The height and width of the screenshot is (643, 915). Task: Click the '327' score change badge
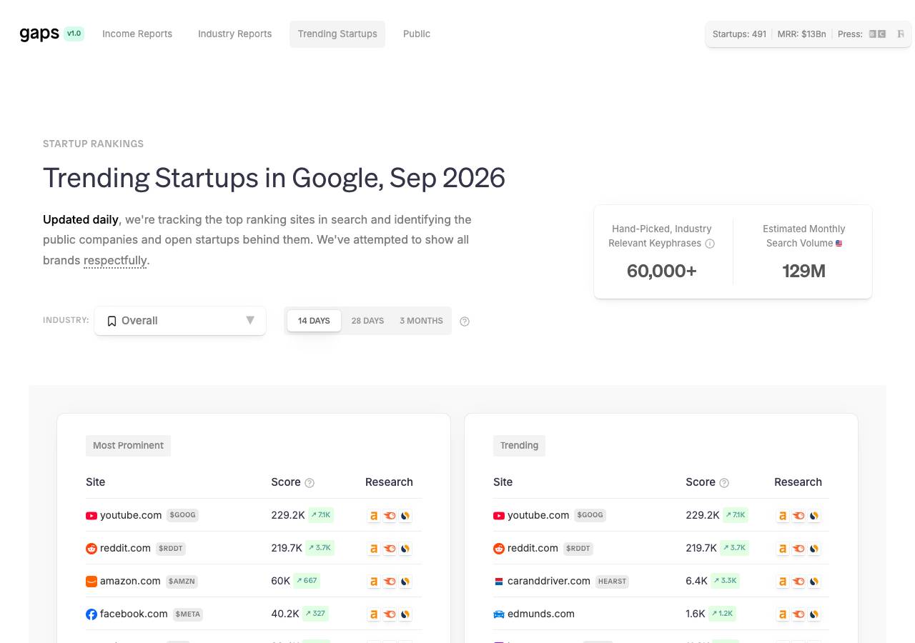point(315,614)
